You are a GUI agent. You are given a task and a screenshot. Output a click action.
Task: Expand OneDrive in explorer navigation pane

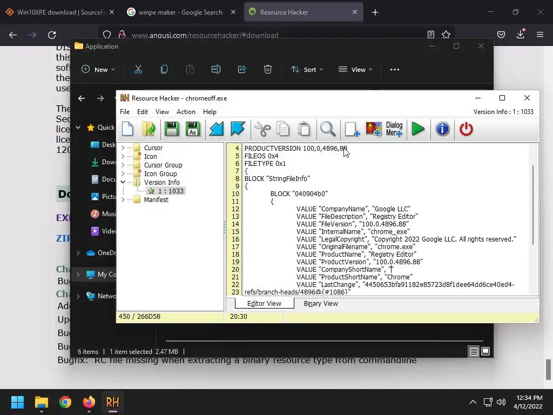click(78, 253)
